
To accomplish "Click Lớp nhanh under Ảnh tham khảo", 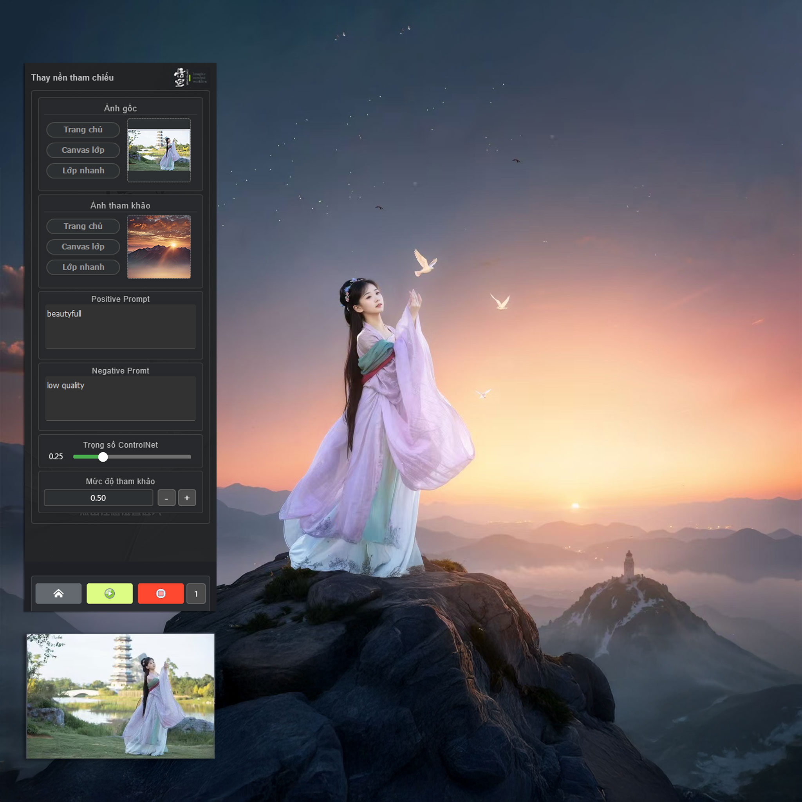I will [83, 267].
